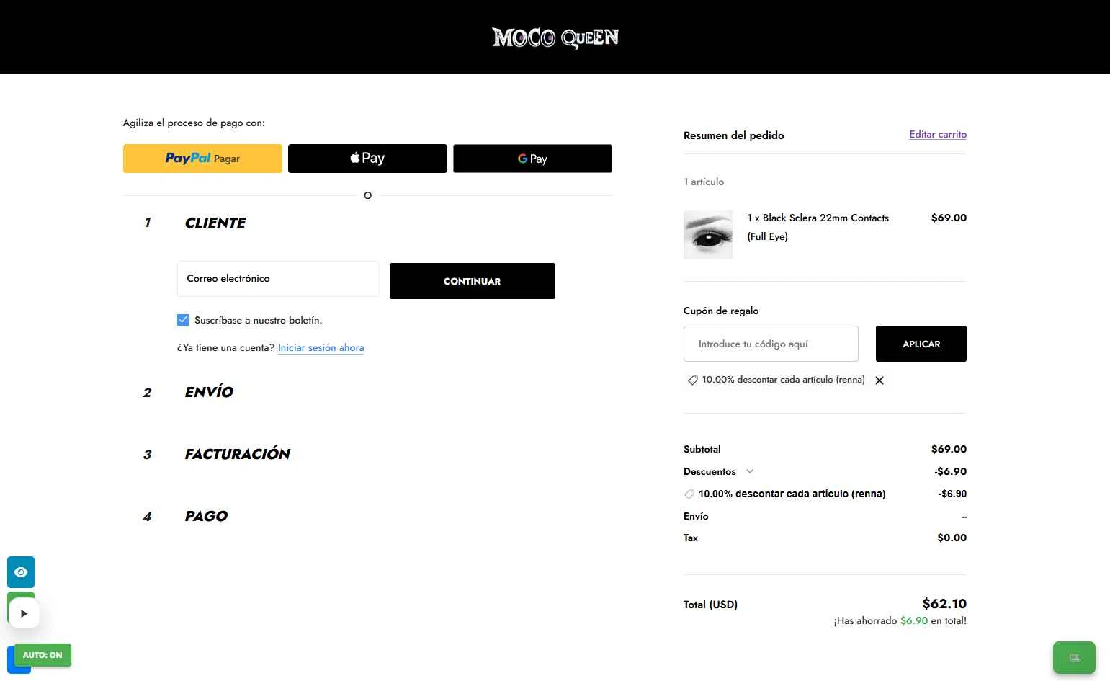
Task: Focus the coupon code input field
Action: point(771,344)
